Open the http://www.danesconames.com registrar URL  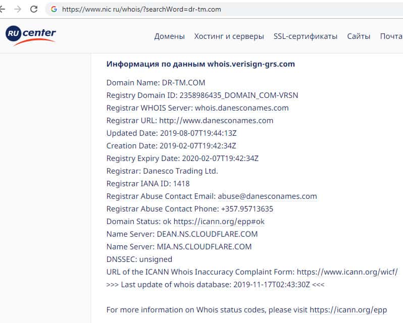coord(216,121)
